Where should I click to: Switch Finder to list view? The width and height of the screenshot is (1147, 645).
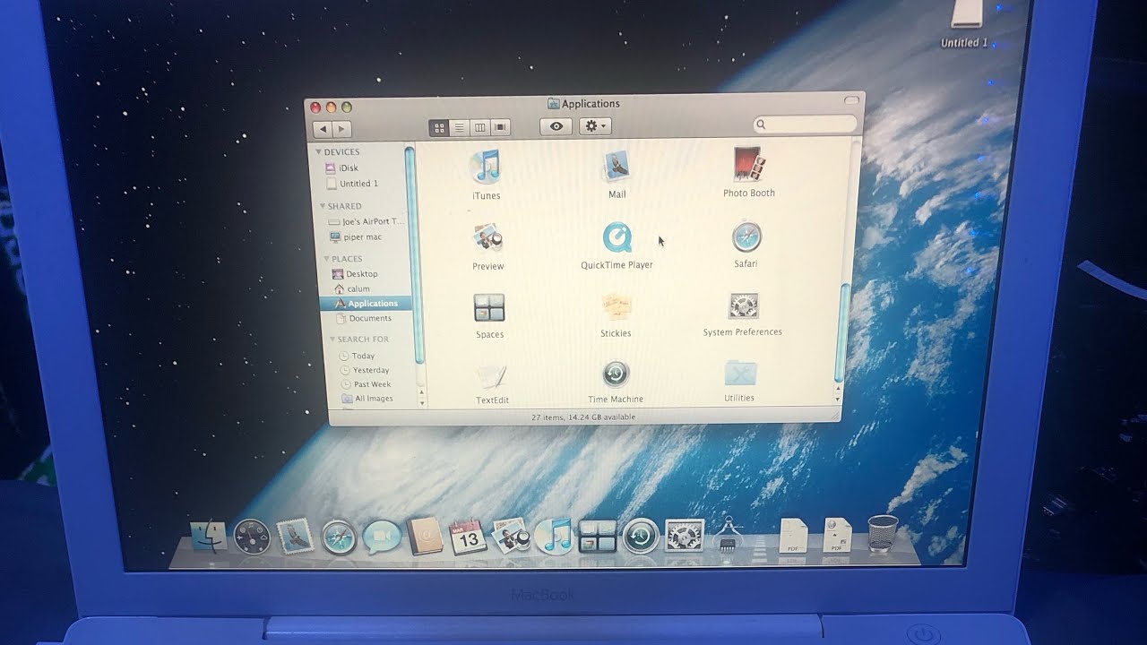(460, 127)
